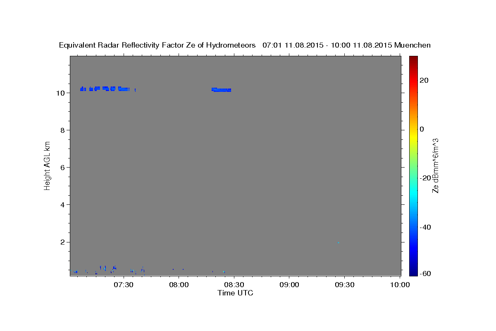
Task: Click the blue cloud echo at 10 km near 08:20
Action: (221, 89)
